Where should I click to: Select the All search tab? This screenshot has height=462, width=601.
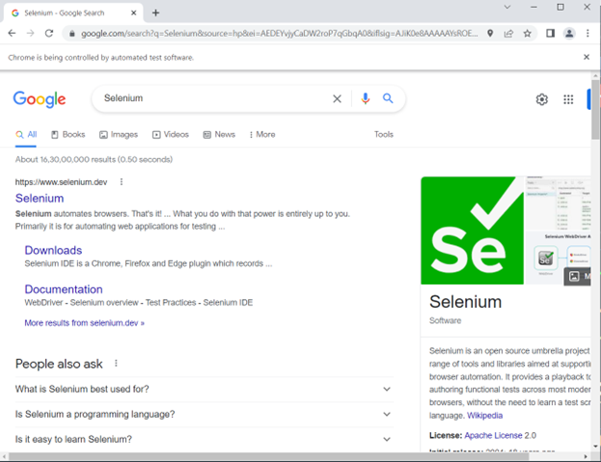coord(26,134)
